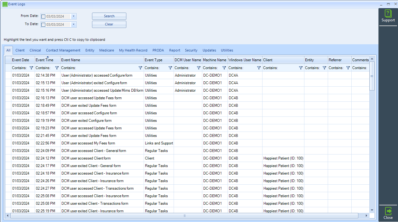Image resolution: width=398 pixels, height=222 pixels.
Task: Open the Support help icon
Action: click(388, 15)
